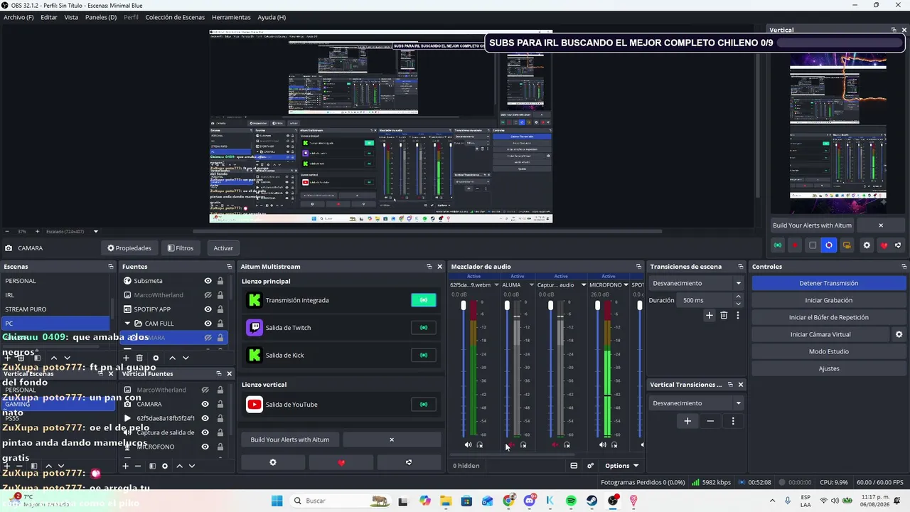Open the Vista menu
This screenshot has width=910, height=512.
(71, 17)
